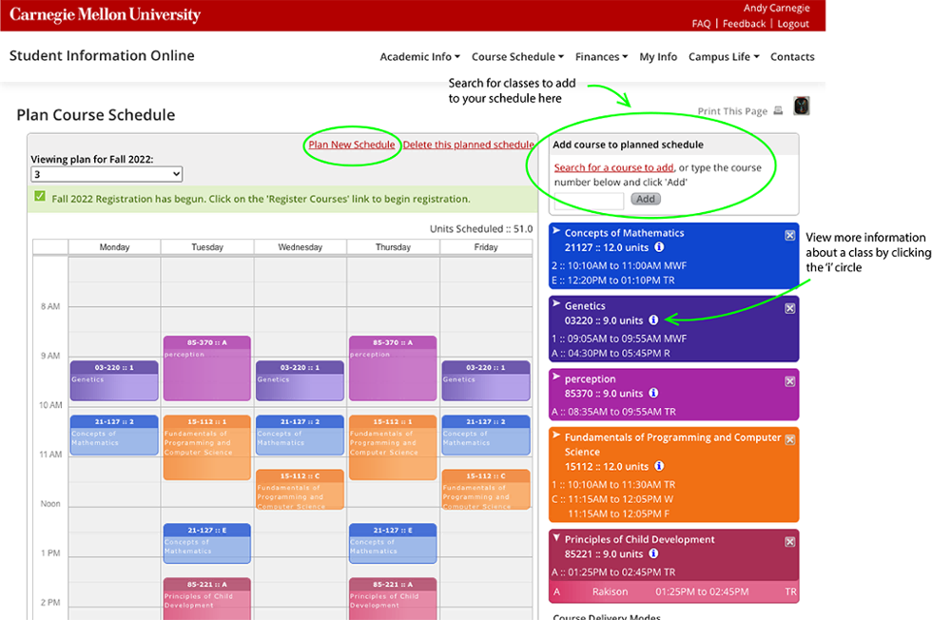Image resolution: width=951 pixels, height=620 pixels.
Task: Remove Genetics course using X button
Action: (x=789, y=308)
